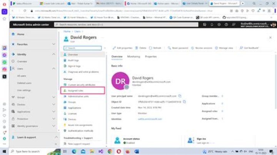
Task: Click Manage view in the toolbar
Action: pyautogui.click(x=224, y=48)
